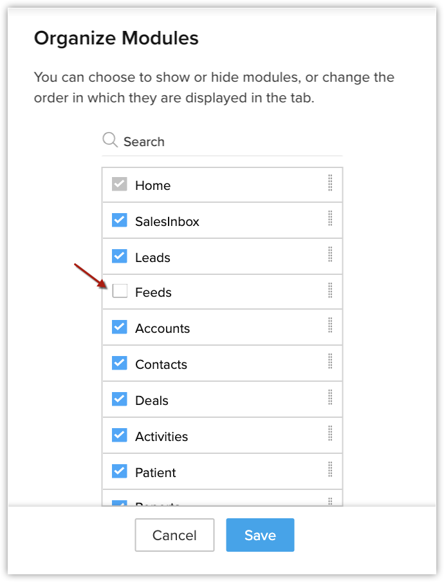Toggle the Patient module checkbox
The width and height of the screenshot is (444, 582).
[x=120, y=471]
